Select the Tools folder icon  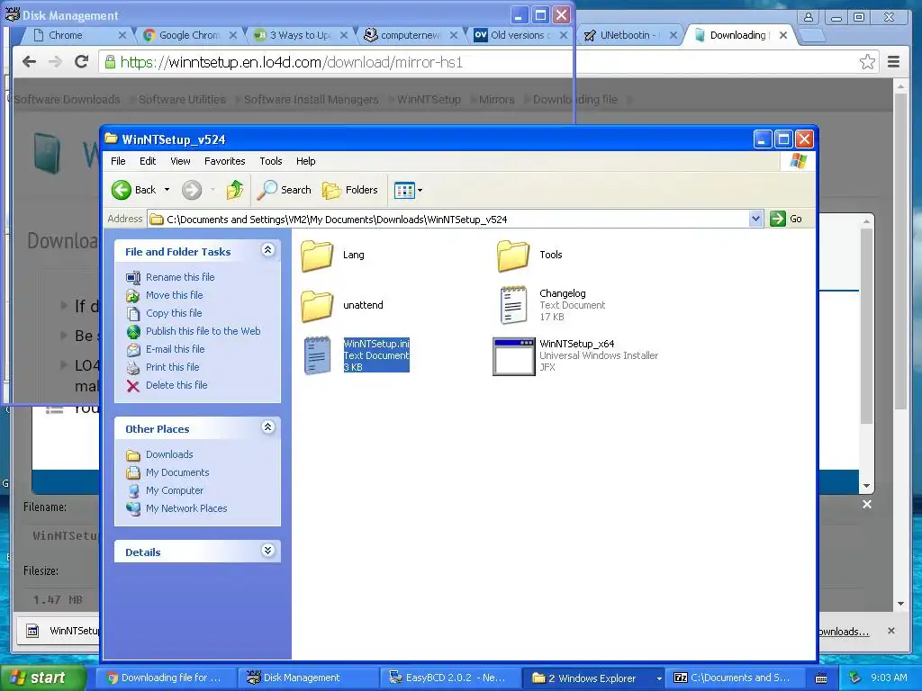click(x=513, y=255)
